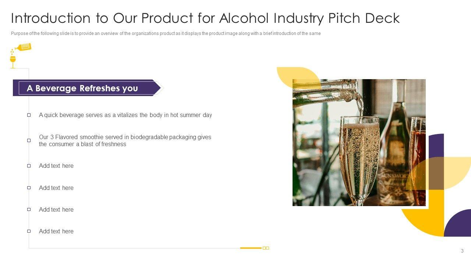Click the third 'Add text here' placeholder
Viewport: 471px width, 265px height.
(56, 209)
